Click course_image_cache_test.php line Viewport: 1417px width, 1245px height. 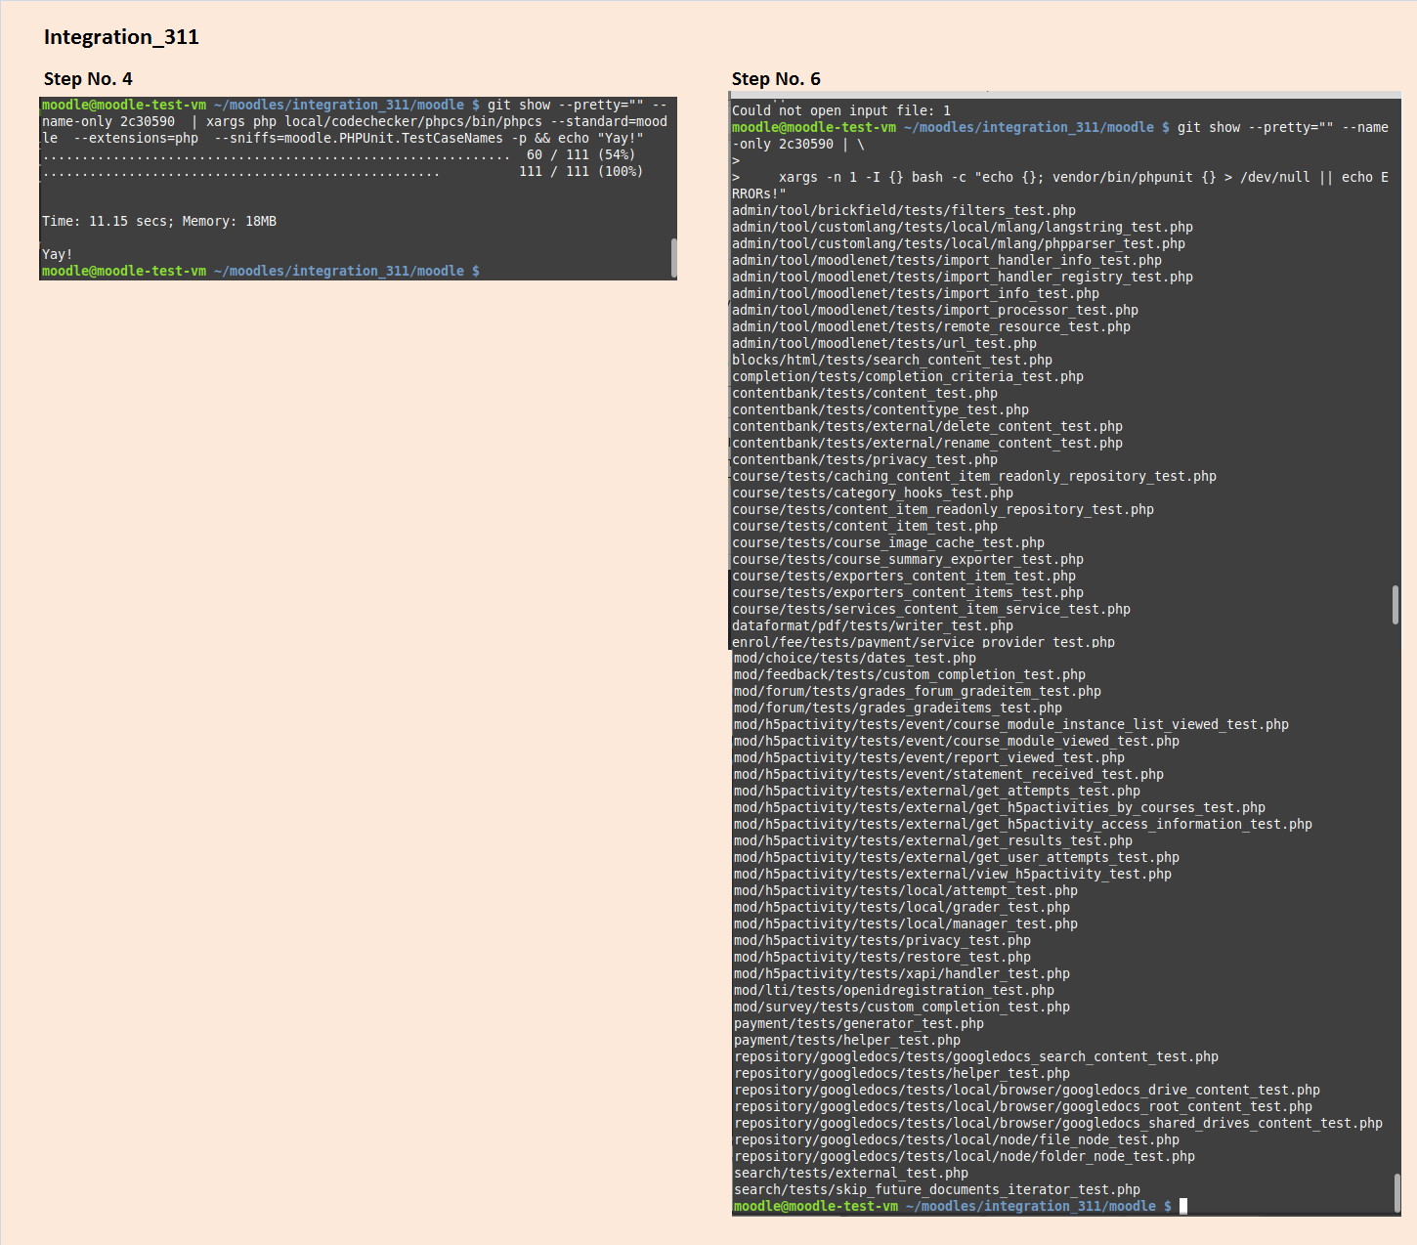tap(888, 543)
